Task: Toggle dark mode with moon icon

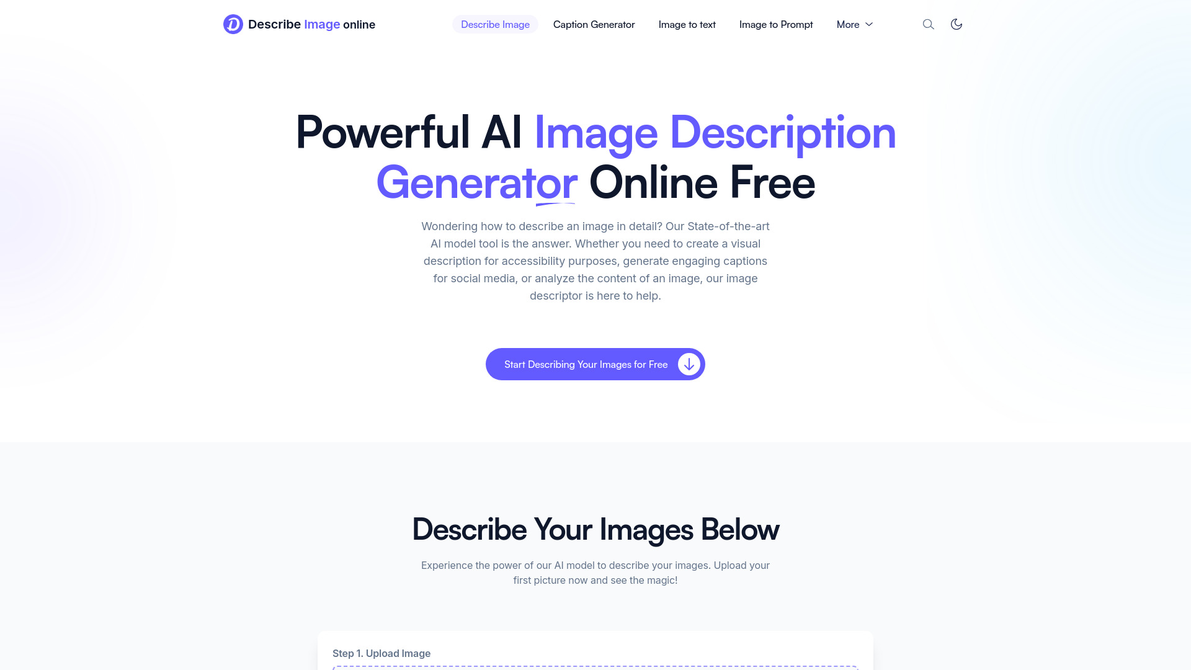Action: click(x=957, y=25)
